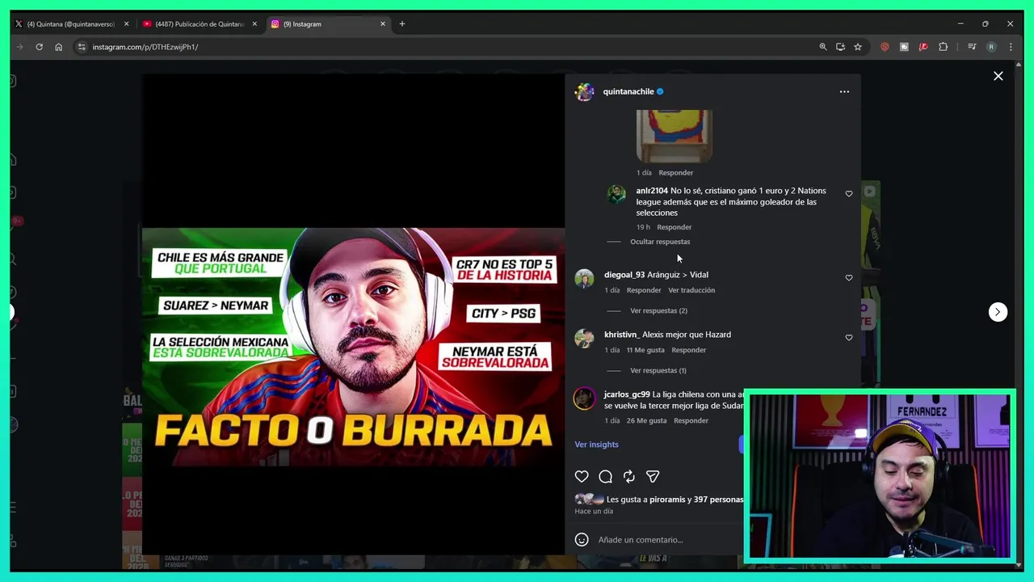The image size is (1034, 582).
Task: Like anlr2104's comment
Action: (848, 194)
